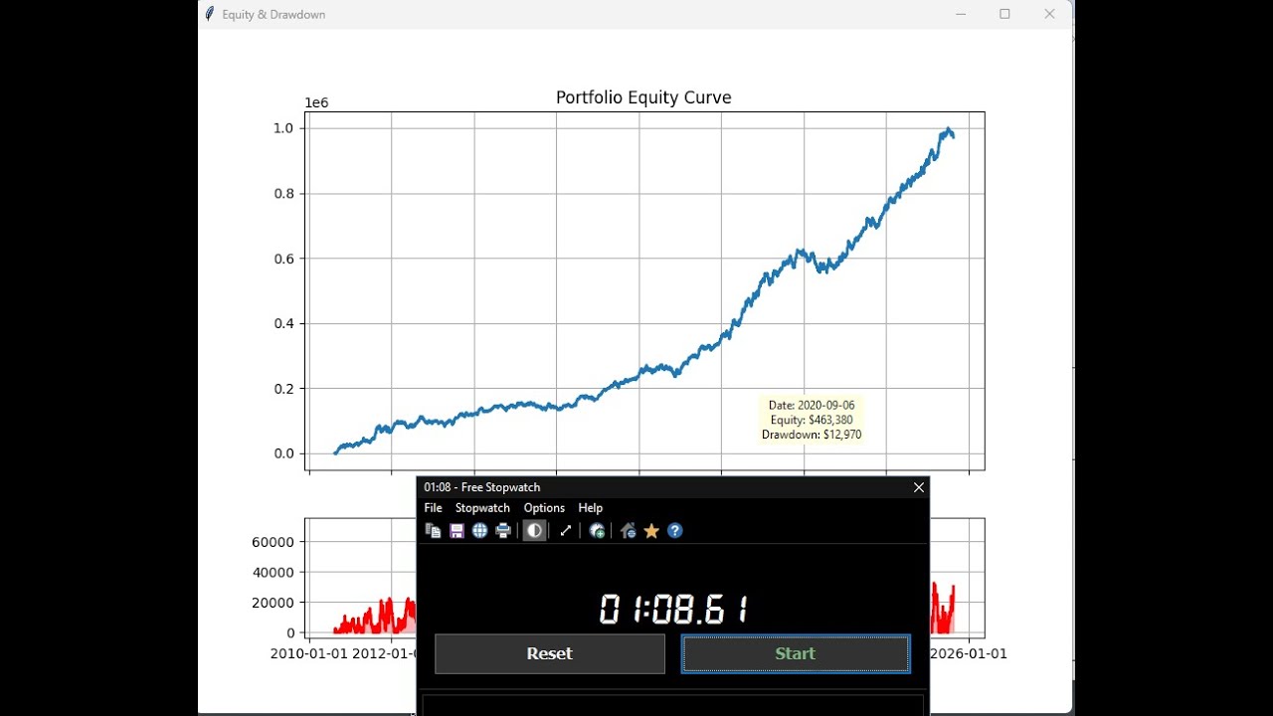
Task: Click the 60000 drawdown axis label
Action: coord(274,542)
